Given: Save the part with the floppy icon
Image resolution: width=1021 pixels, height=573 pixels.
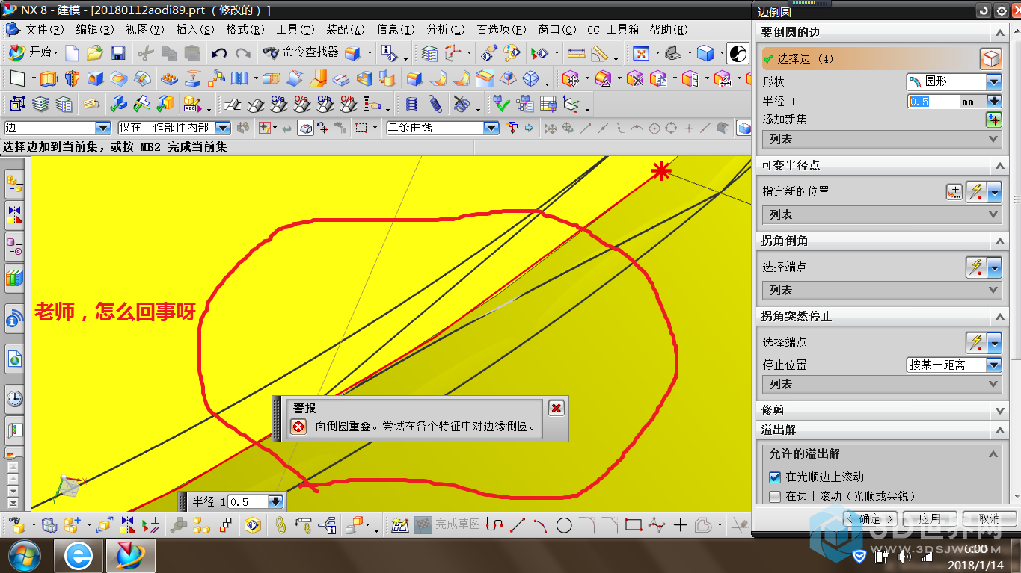Looking at the screenshot, I should pos(117,53).
